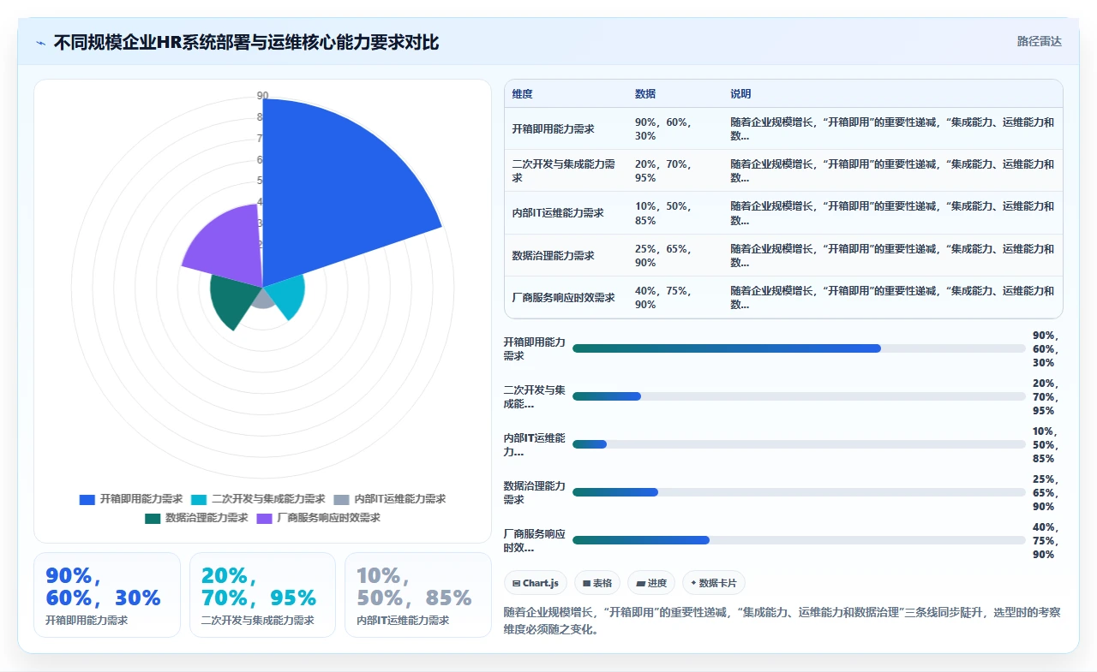Select the 二次开发与集成能力需求 table row cell

566,171
